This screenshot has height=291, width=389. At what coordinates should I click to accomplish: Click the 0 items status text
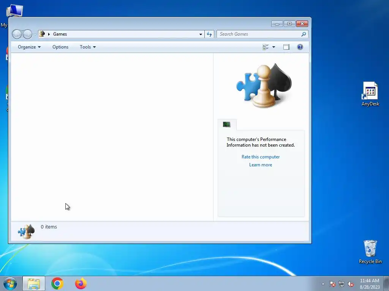click(x=49, y=227)
